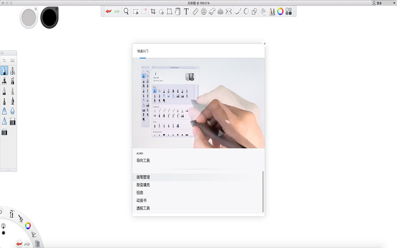Pick the Flood Fill bucket tool
Image resolution: width=397 pixels, height=248 pixels.
178,11
